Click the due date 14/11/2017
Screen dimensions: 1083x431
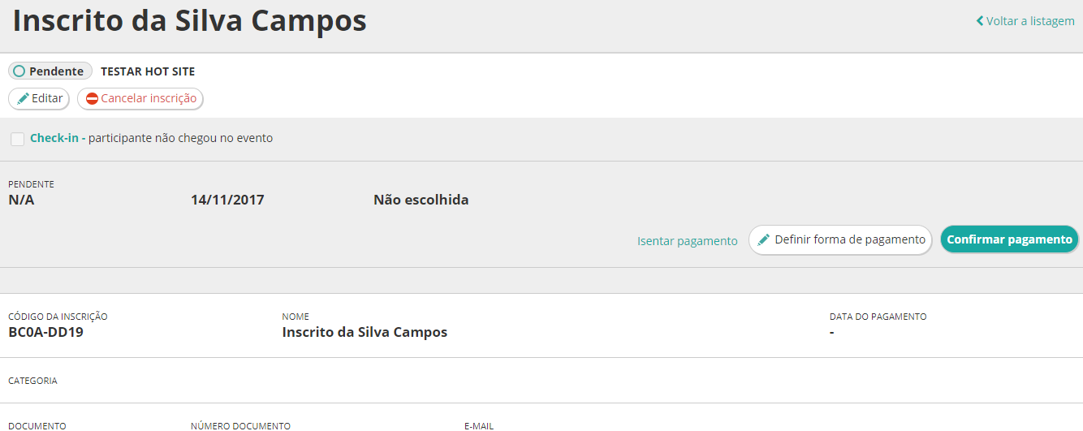pyautogui.click(x=227, y=200)
